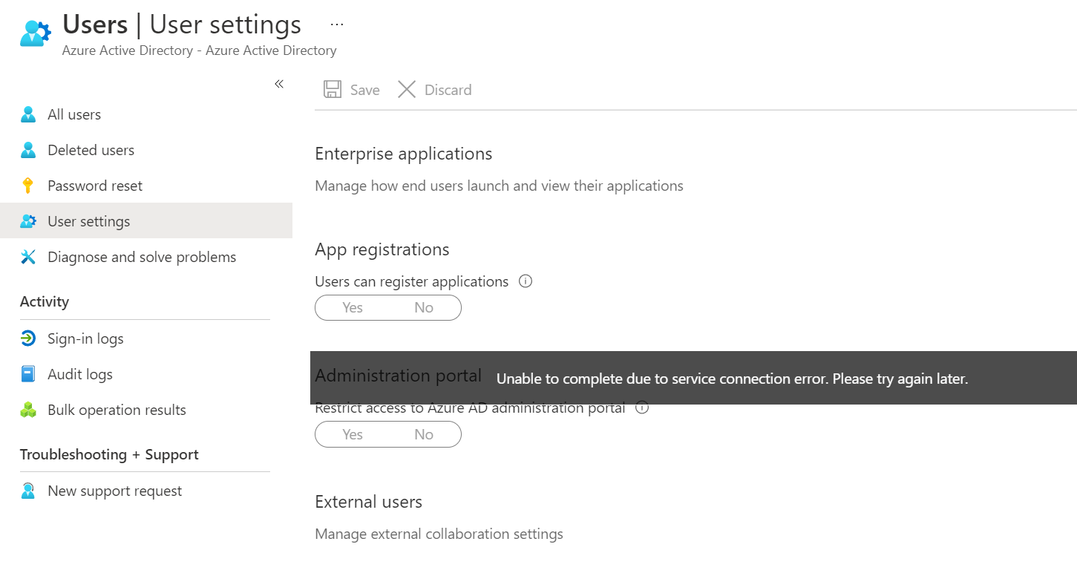Screen dimensions: 1077x576
Task: Click Azure Active Directory subtitle text
Action: click(x=200, y=50)
